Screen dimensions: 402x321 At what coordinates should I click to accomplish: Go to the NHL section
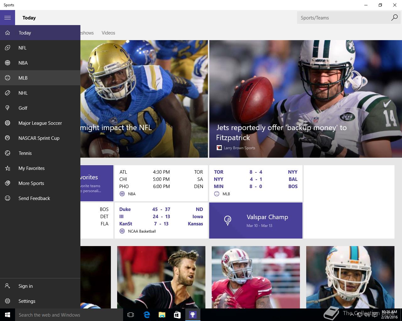[40, 93]
